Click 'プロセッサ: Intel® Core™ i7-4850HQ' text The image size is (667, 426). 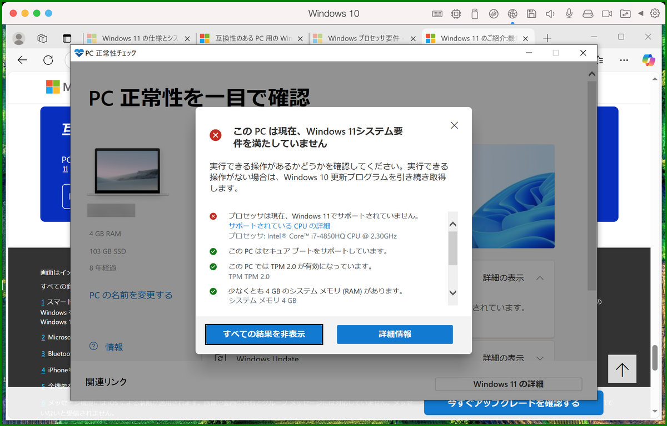coord(312,236)
